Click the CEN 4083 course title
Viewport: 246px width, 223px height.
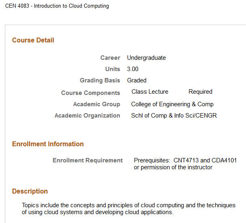[57, 6]
